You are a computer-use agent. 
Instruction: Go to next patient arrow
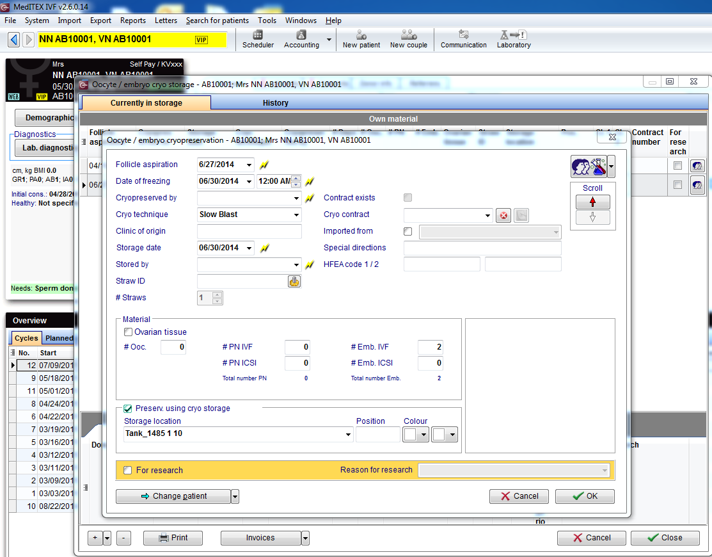click(x=28, y=40)
